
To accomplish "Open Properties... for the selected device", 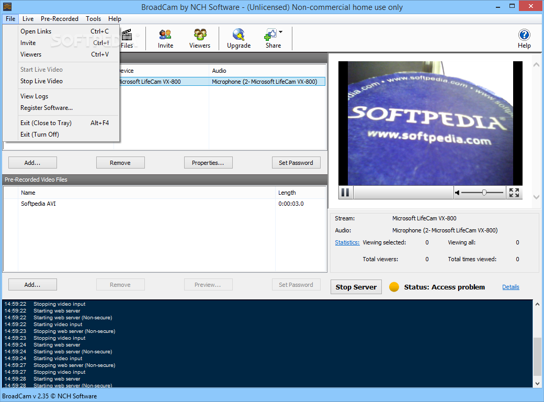I will tap(208, 162).
